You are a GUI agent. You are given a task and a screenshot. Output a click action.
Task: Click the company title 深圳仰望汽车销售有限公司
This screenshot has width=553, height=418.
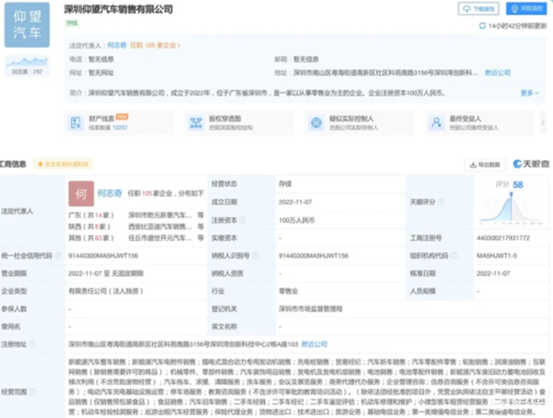tap(119, 10)
